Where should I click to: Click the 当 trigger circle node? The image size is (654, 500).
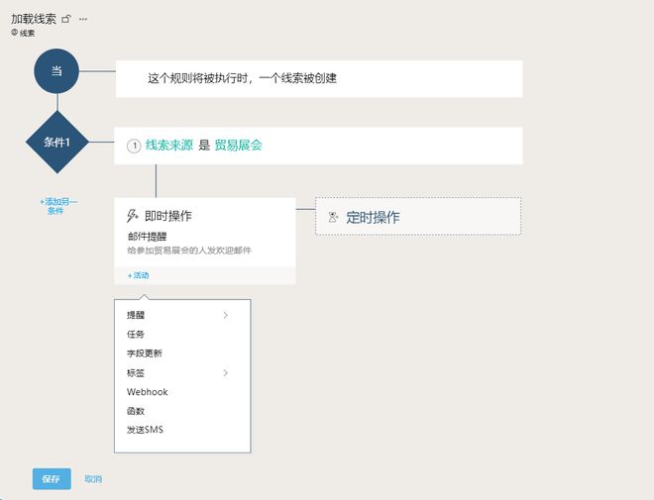(x=56, y=71)
